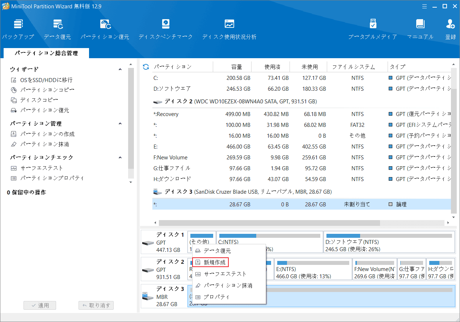Screen dimensions: 460x322
Task: Select OSをSSD/HDDに移行 wizard
Action: point(46,80)
